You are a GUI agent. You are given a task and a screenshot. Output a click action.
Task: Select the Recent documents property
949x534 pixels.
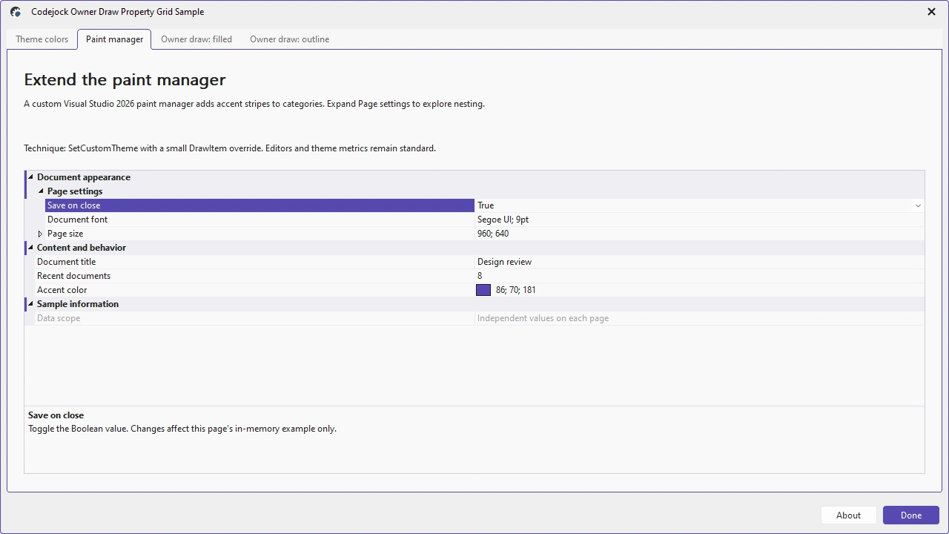click(73, 276)
